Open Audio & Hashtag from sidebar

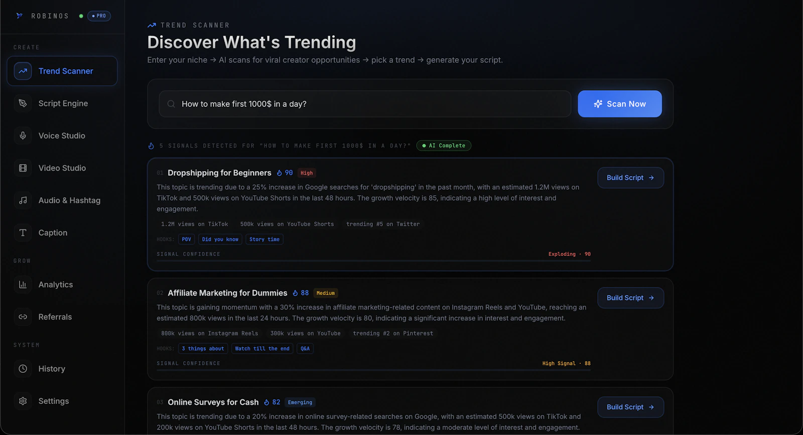[62, 201]
